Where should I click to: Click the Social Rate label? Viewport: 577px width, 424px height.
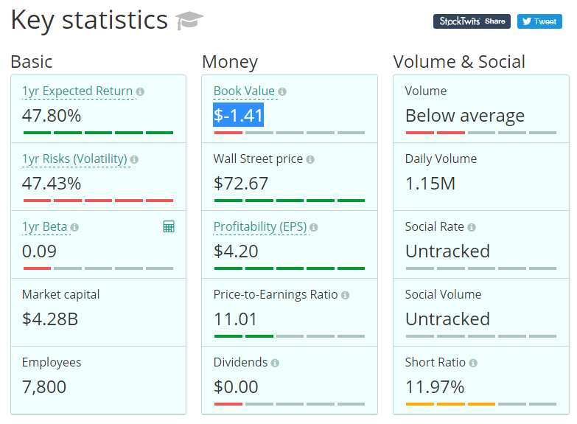click(435, 226)
